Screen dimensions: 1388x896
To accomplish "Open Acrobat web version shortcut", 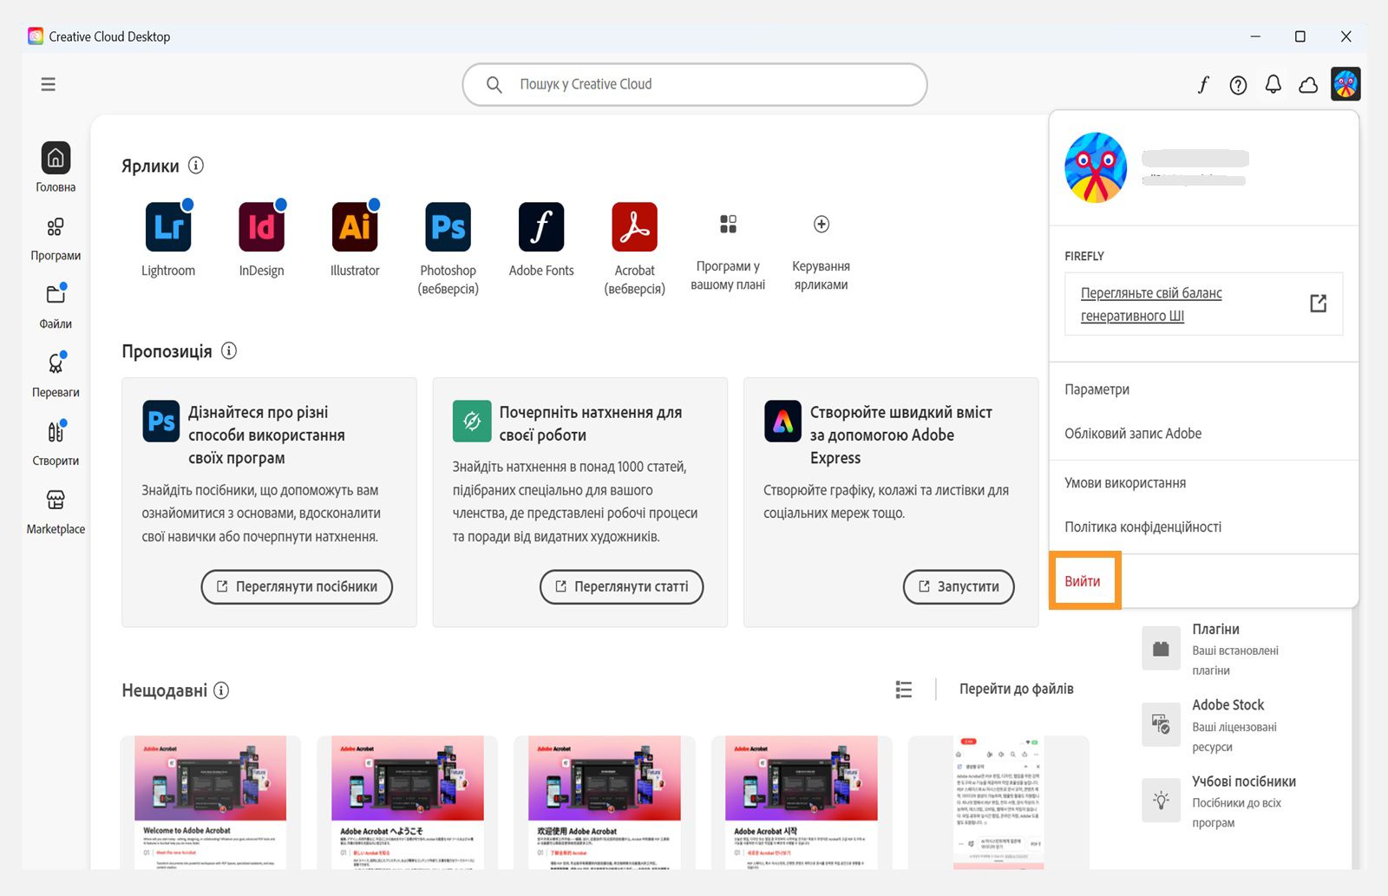I will 634,227.
